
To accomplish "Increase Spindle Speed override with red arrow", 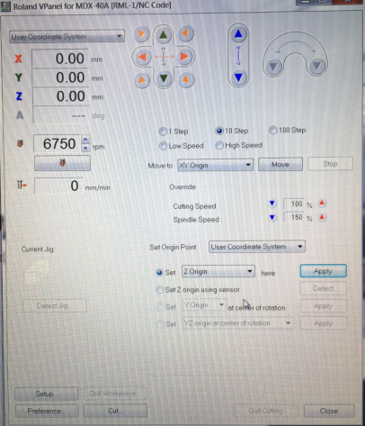I will tap(322, 217).
